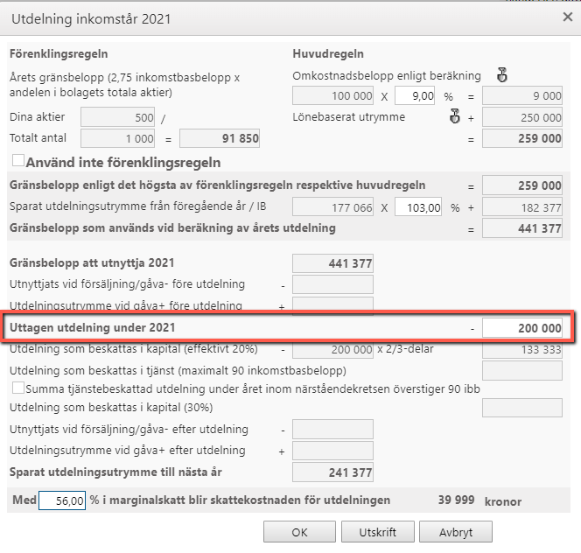Click the Förenklingsregeln heading

(59, 53)
